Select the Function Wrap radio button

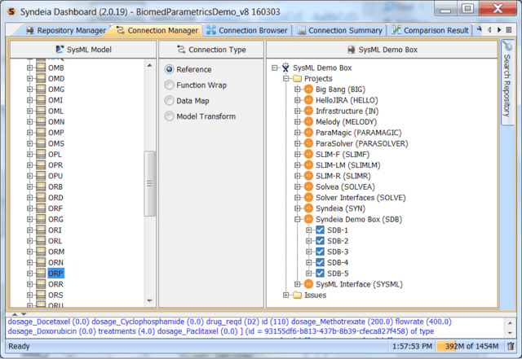[x=169, y=85]
